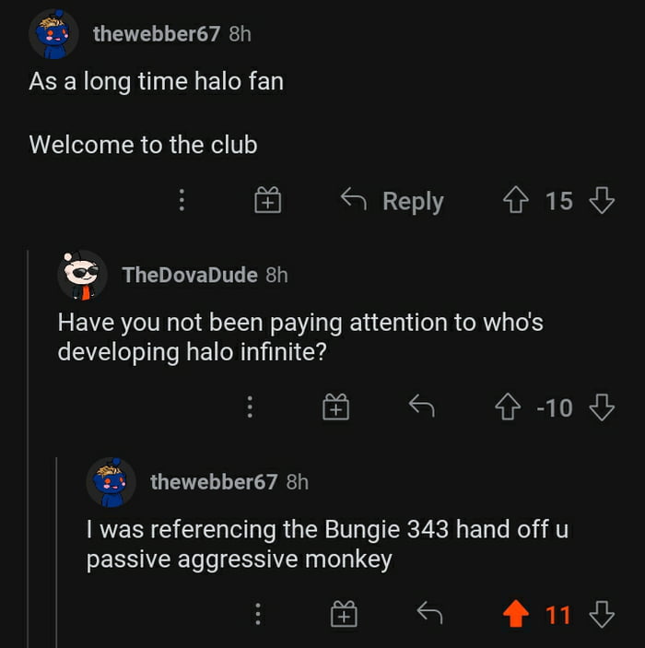This screenshot has height=648, width=645.
Task: Open thewebber67 profile from top username
Action: (157, 34)
